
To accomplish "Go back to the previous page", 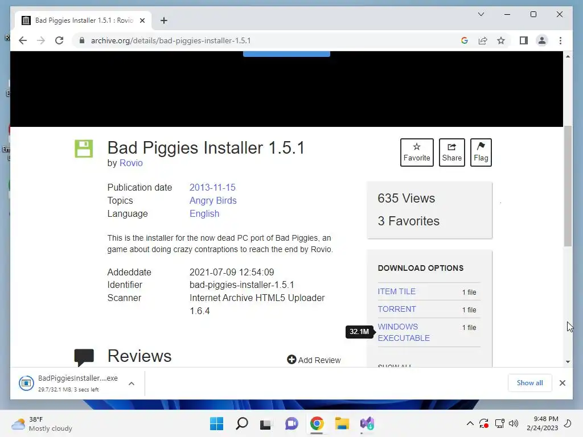I will (23, 40).
